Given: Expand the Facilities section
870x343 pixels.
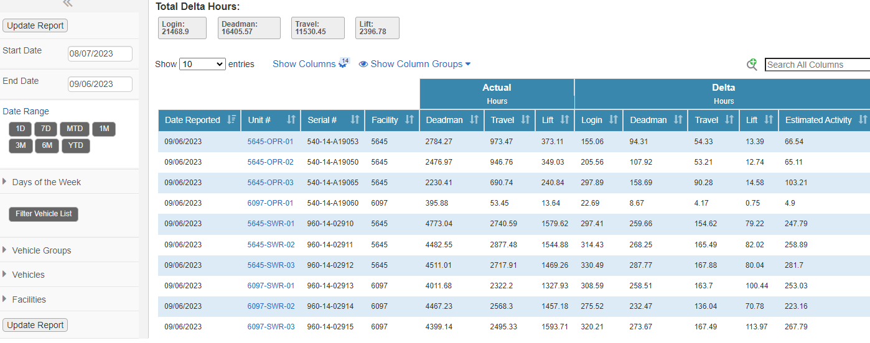Looking at the screenshot, I should (x=29, y=300).
